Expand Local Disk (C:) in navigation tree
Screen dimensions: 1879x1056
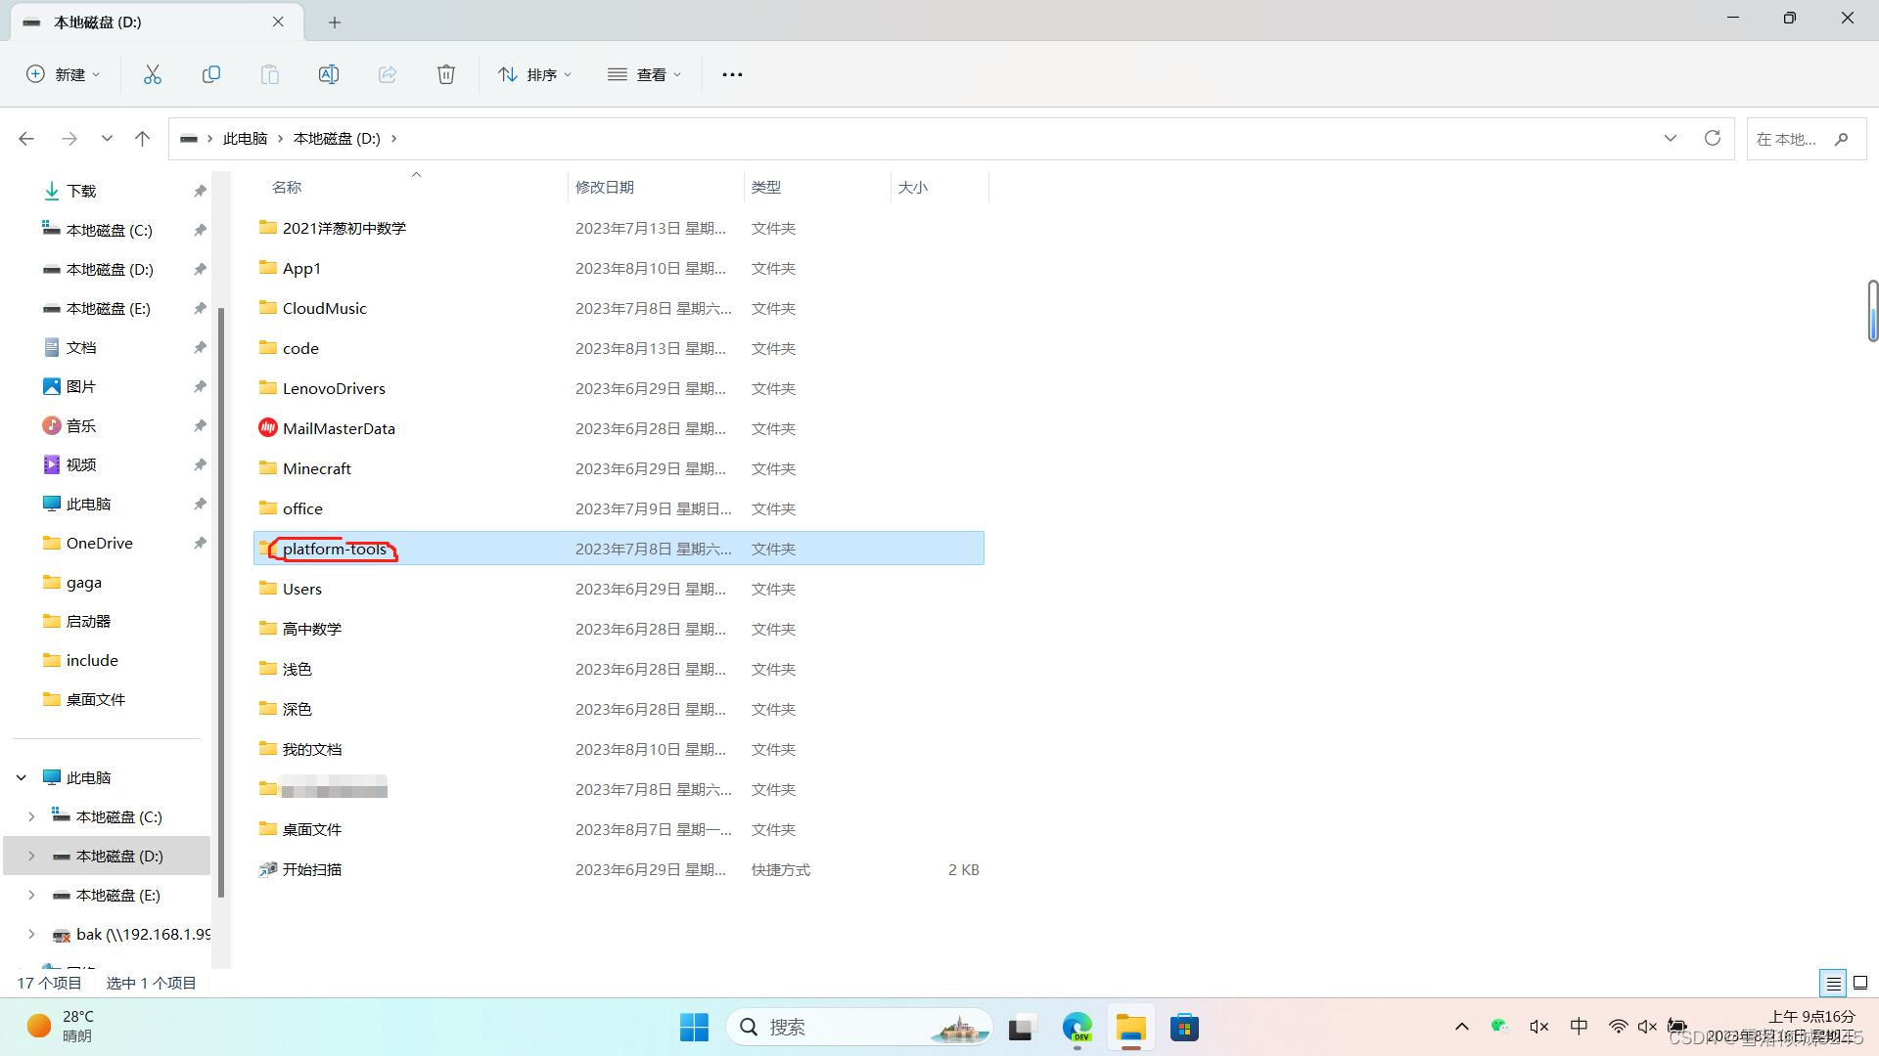(31, 816)
